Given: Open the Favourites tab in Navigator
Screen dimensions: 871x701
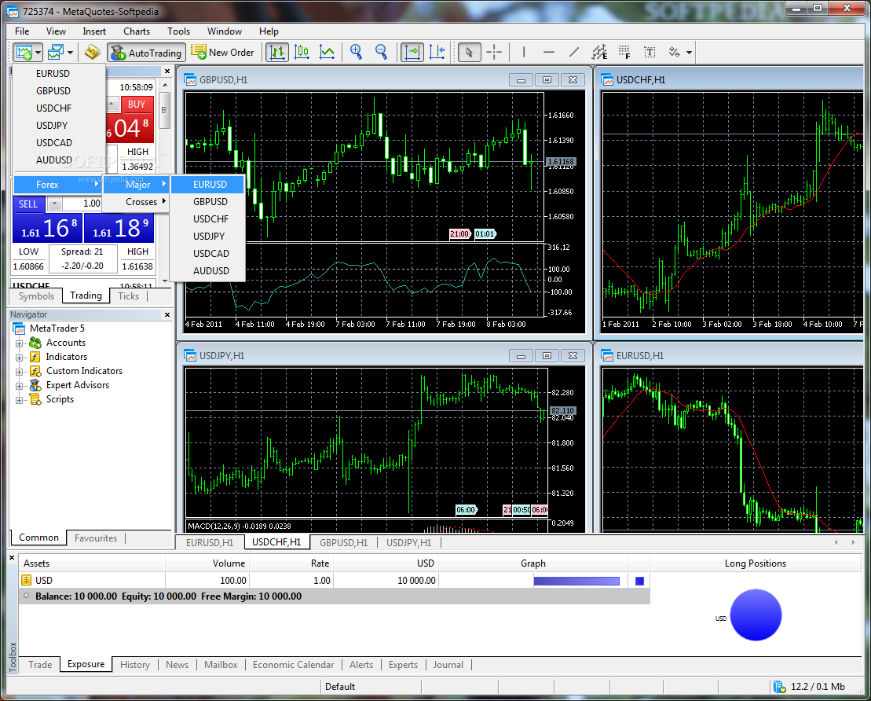Looking at the screenshot, I should click(96, 538).
